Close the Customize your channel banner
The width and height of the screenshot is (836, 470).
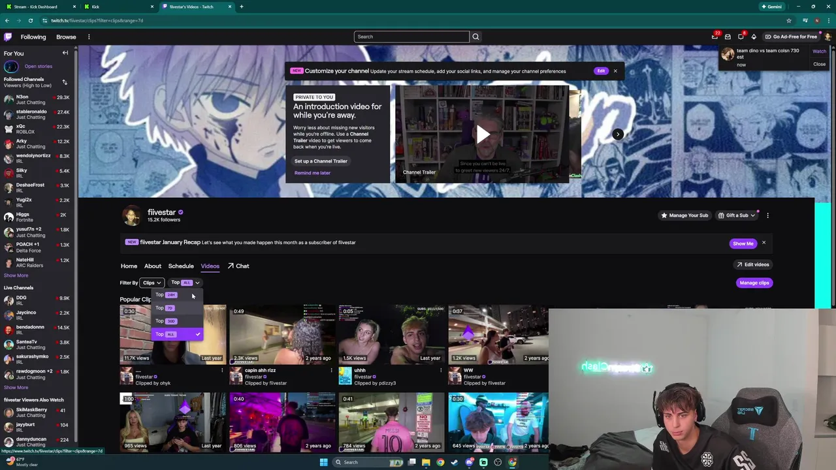(615, 70)
